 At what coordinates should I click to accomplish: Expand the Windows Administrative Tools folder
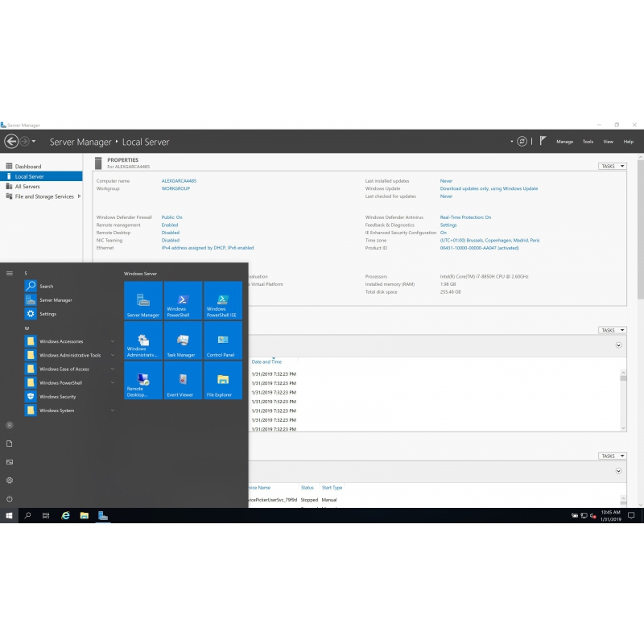coord(70,355)
